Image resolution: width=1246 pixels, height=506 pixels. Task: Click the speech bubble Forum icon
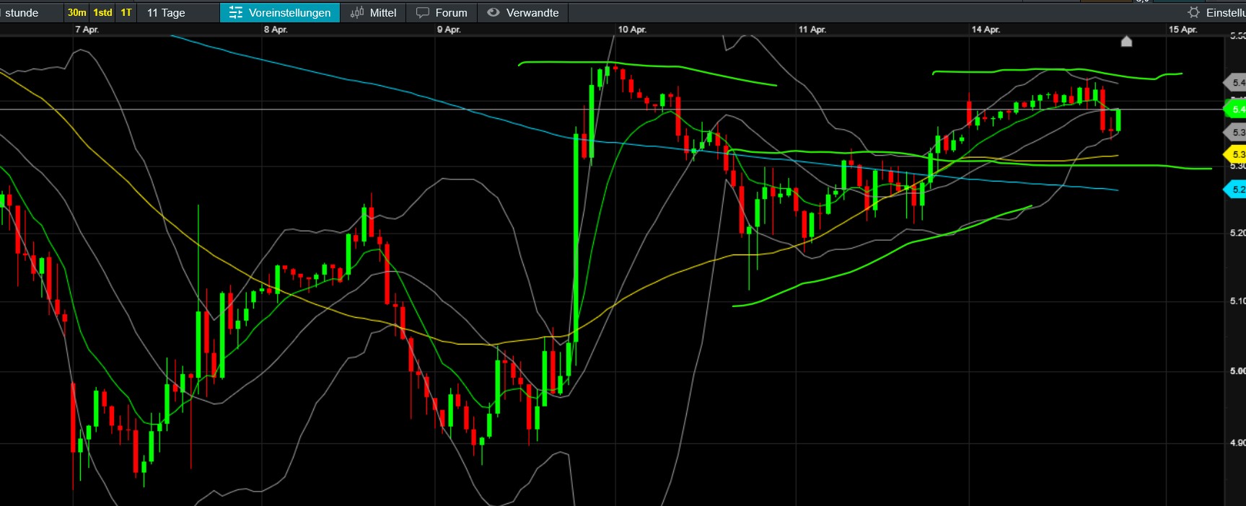[x=423, y=12]
